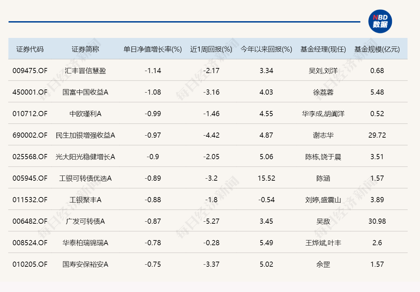The height and width of the screenshot is (292, 420).
Task: Click fund manager 余罡
Action: 323,264
